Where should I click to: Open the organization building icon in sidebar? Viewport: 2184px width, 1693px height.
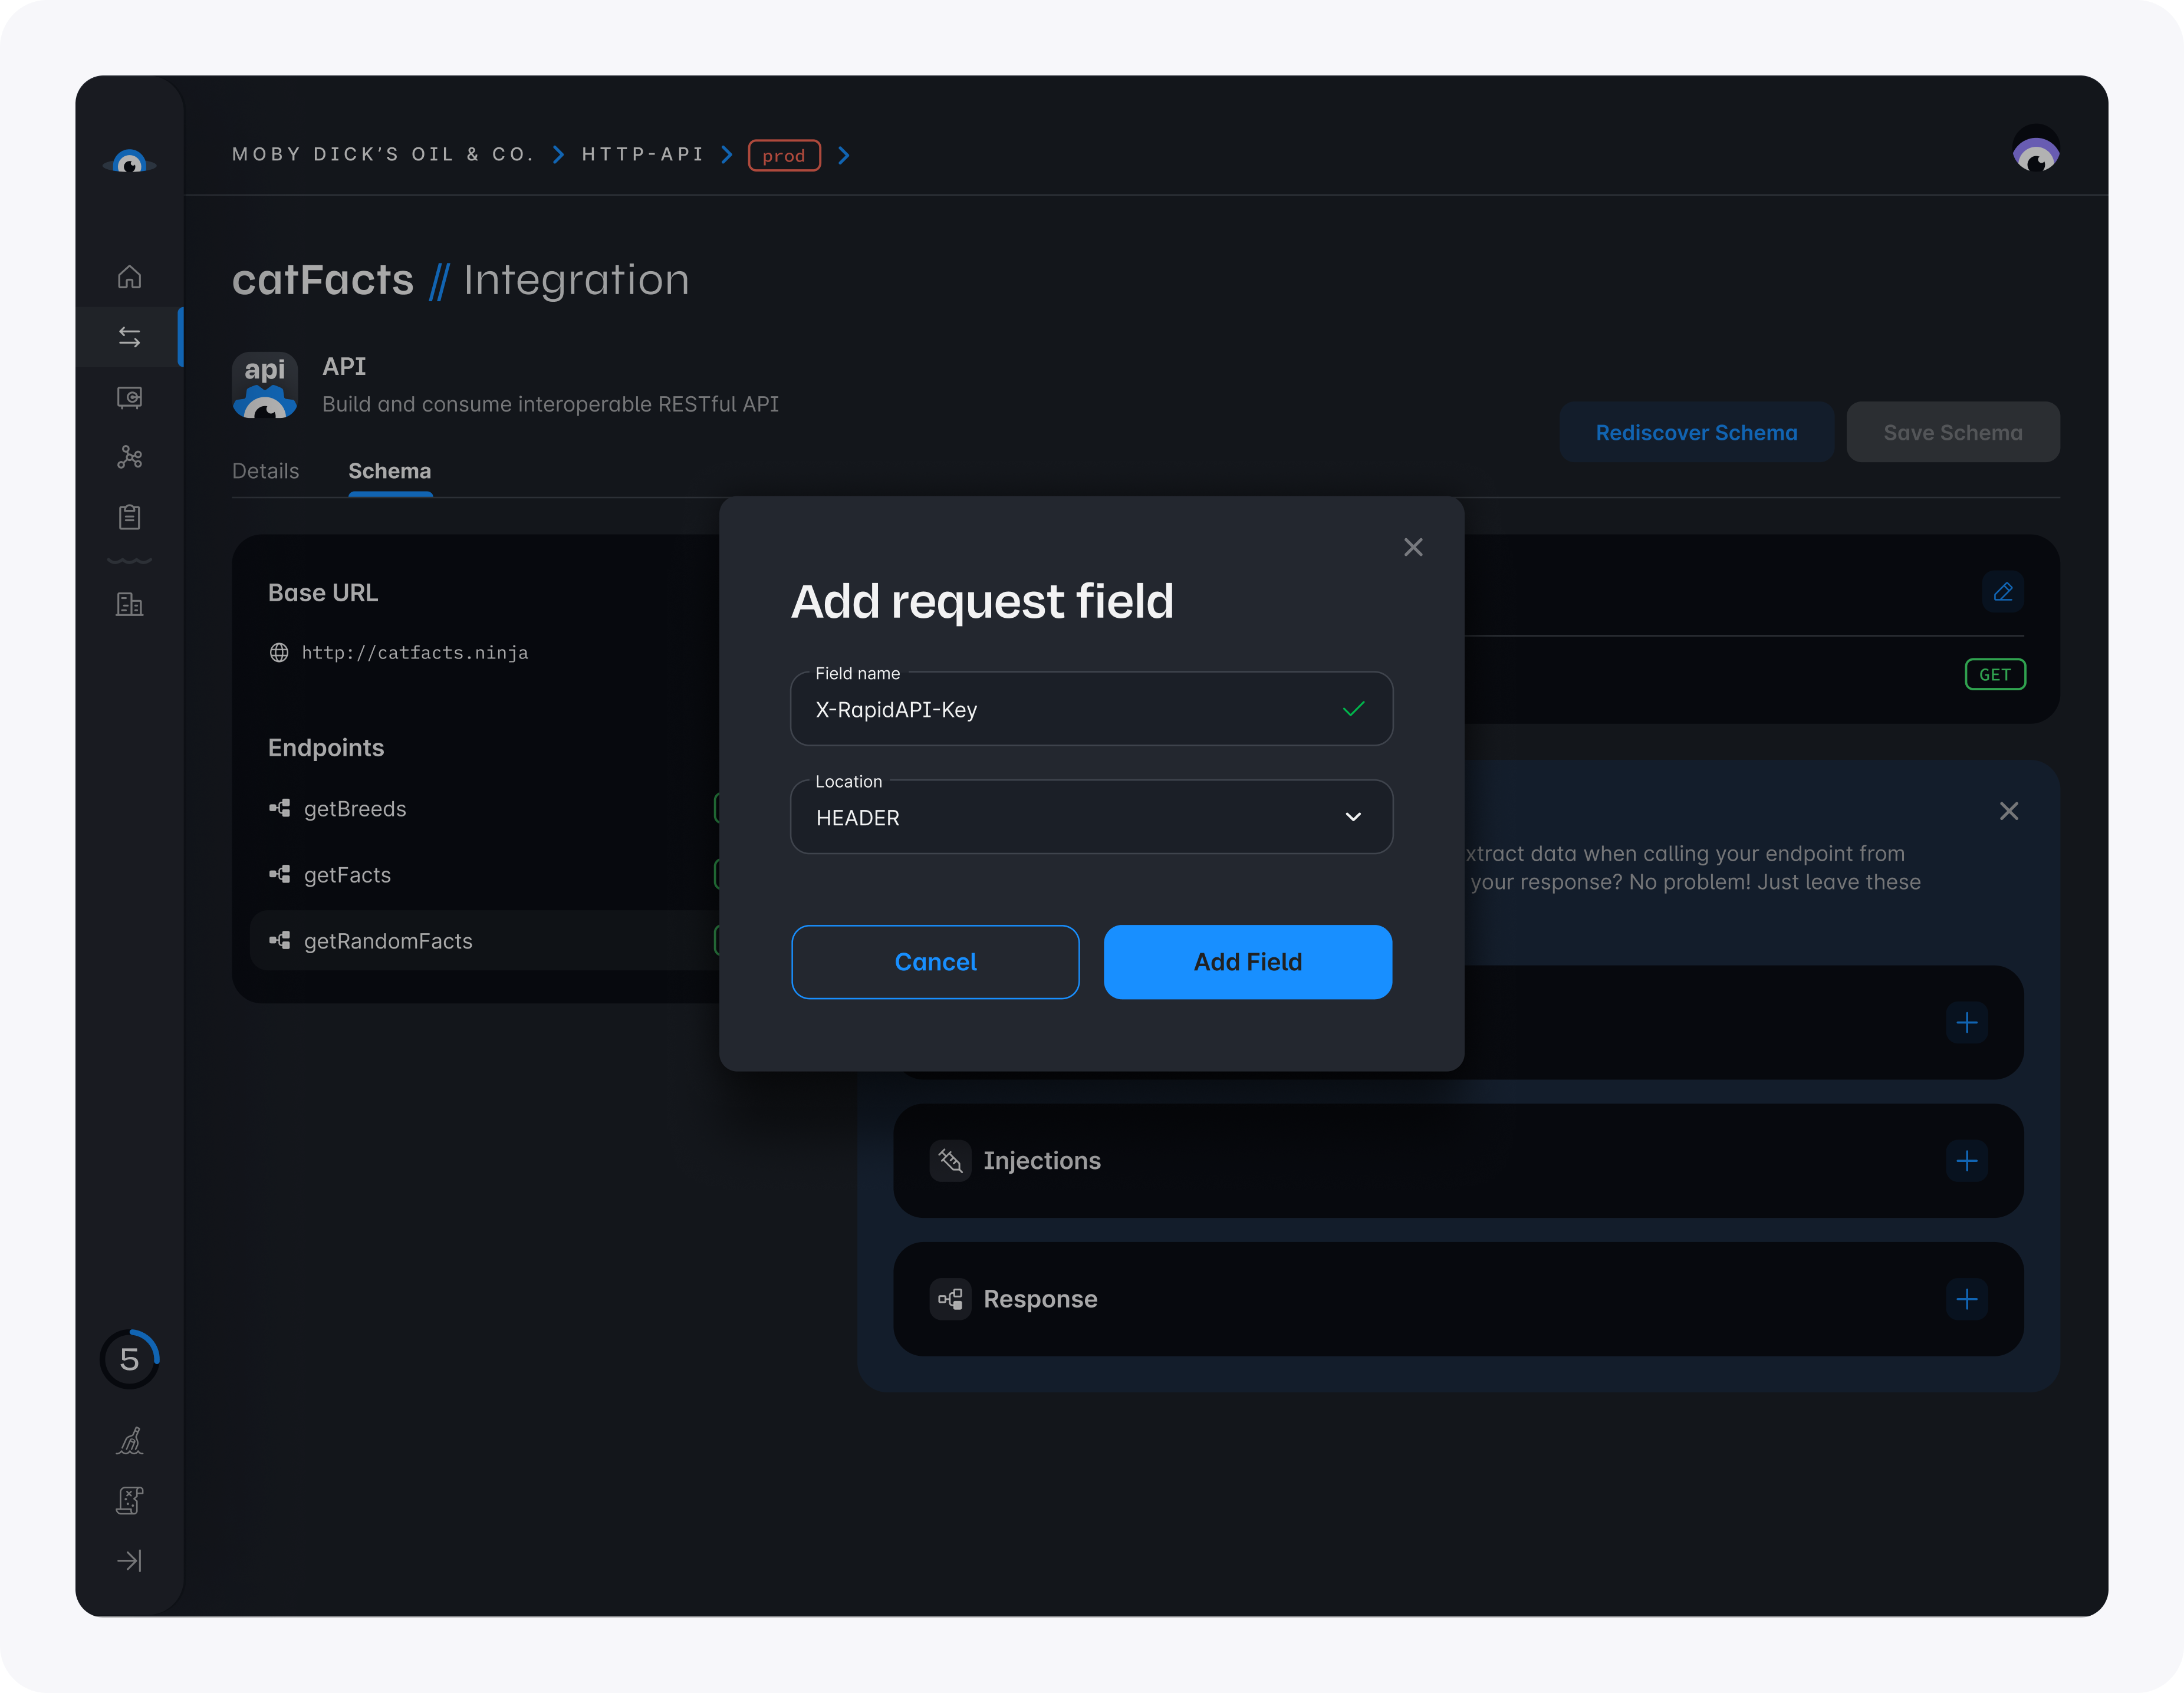[x=129, y=604]
